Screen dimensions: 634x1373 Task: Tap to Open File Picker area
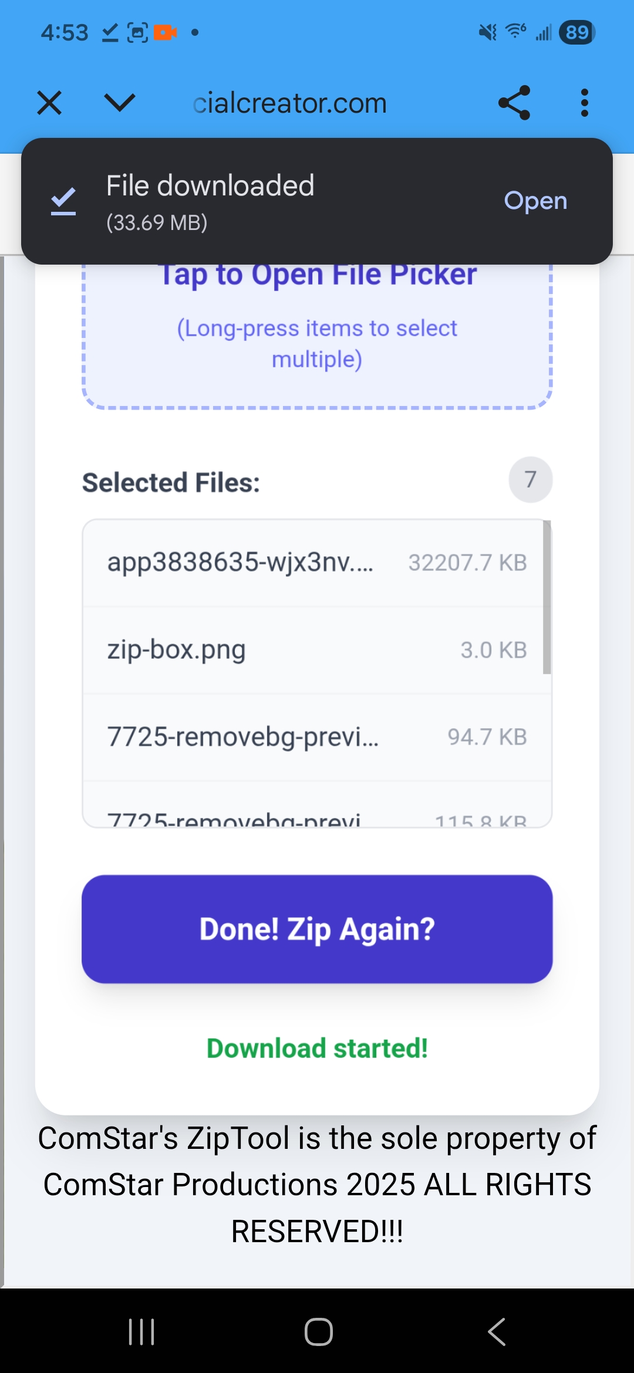[x=317, y=334]
